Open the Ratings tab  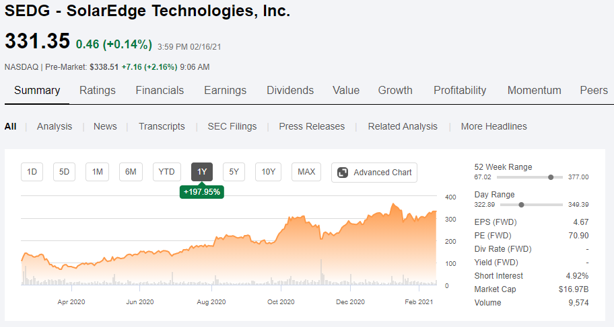(98, 91)
